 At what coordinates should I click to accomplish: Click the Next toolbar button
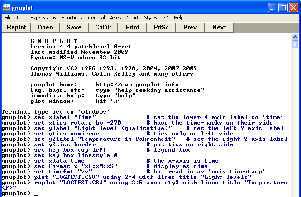pyautogui.click(x=219, y=27)
